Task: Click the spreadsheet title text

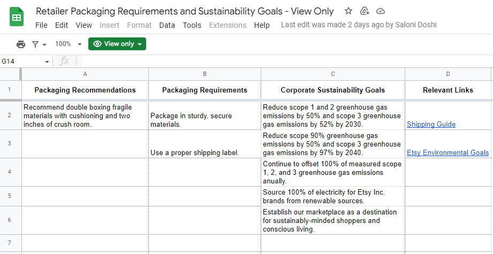Action: coord(185,11)
